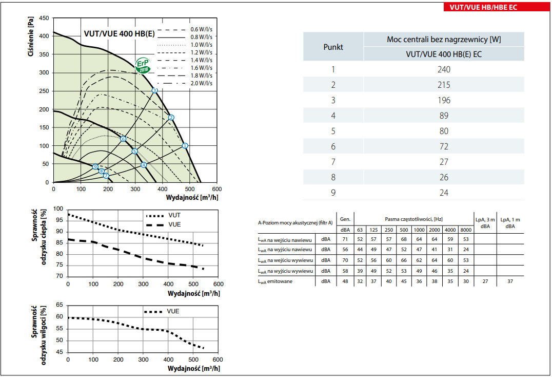
Task: Click the VUE legend in moisture recovery chart
Action: pos(162,311)
